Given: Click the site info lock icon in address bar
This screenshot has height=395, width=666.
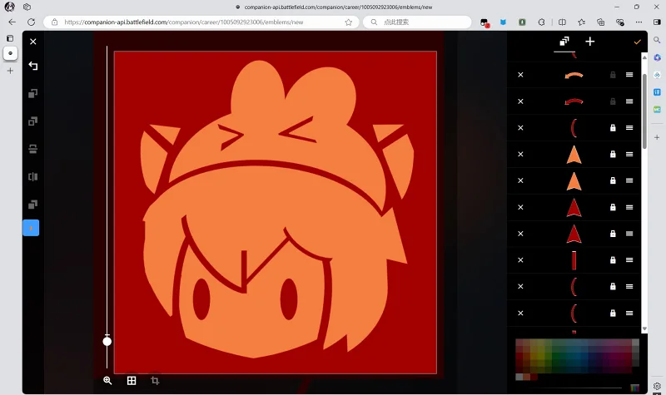Looking at the screenshot, I should point(54,22).
